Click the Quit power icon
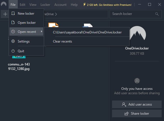This screenshot has height=121, width=164. coord(13,51)
